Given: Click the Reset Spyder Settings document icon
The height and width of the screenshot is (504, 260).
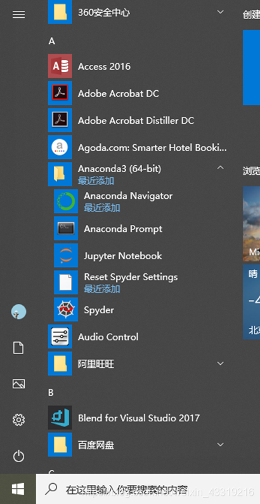Looking at the screenshot, I should [x=66, y=282].
